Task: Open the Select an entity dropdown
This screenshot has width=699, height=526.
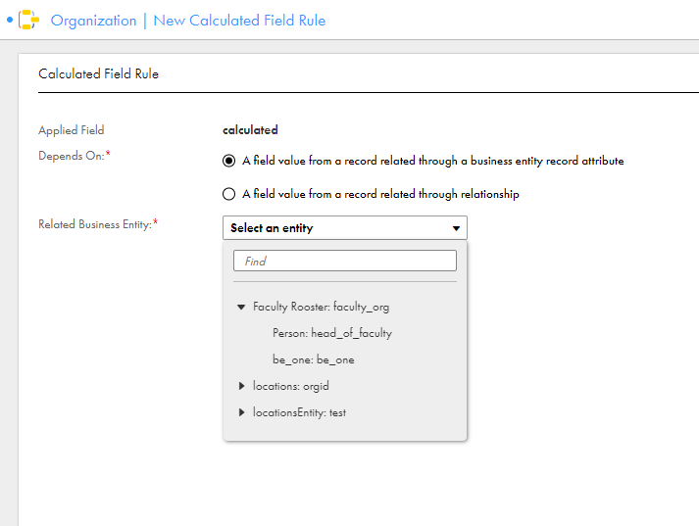Action: (x=344, y=228)
